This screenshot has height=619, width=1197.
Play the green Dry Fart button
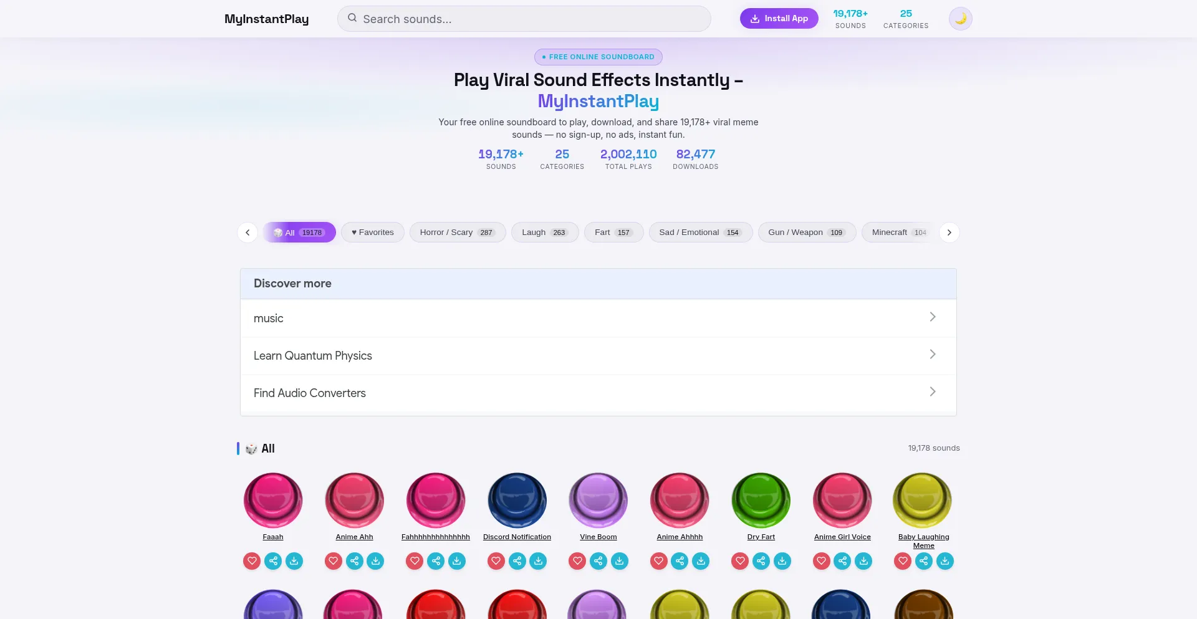click(x=761, y=501)
